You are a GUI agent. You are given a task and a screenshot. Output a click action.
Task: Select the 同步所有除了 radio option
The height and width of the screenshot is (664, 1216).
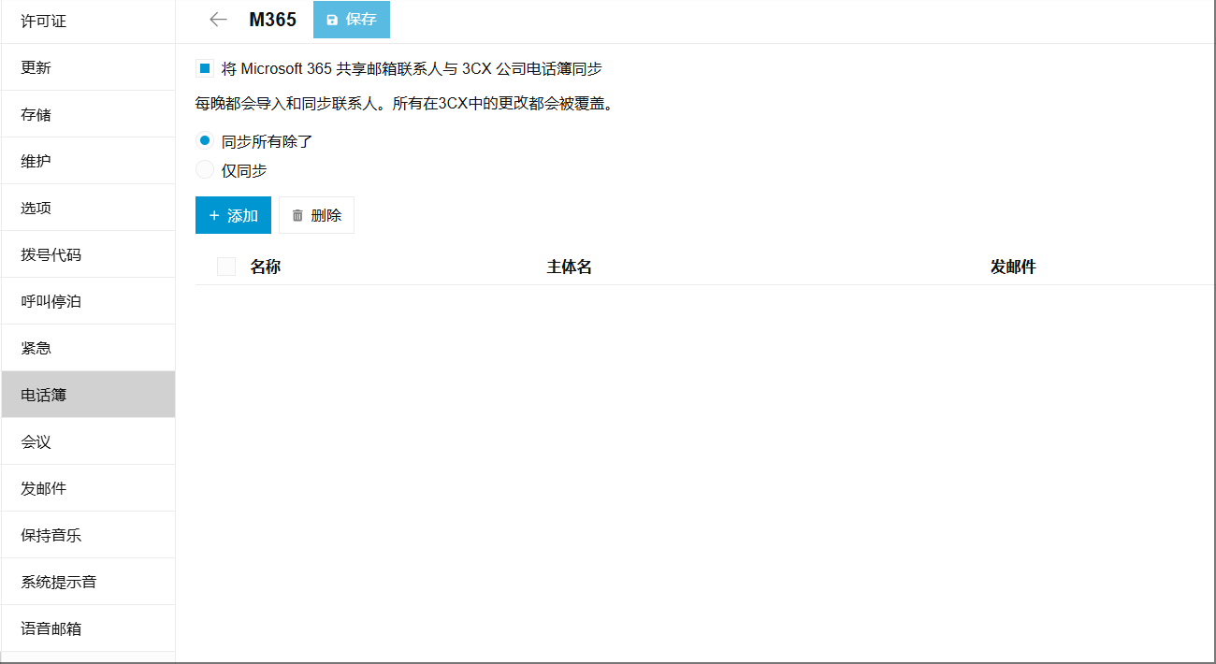(204, 141)
